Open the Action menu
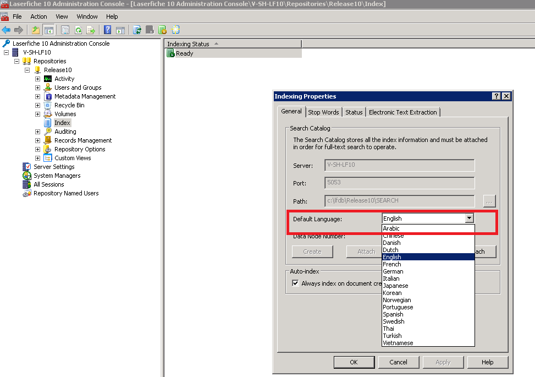The width and height of the screenshot is (535, 377). click(38, 17)
